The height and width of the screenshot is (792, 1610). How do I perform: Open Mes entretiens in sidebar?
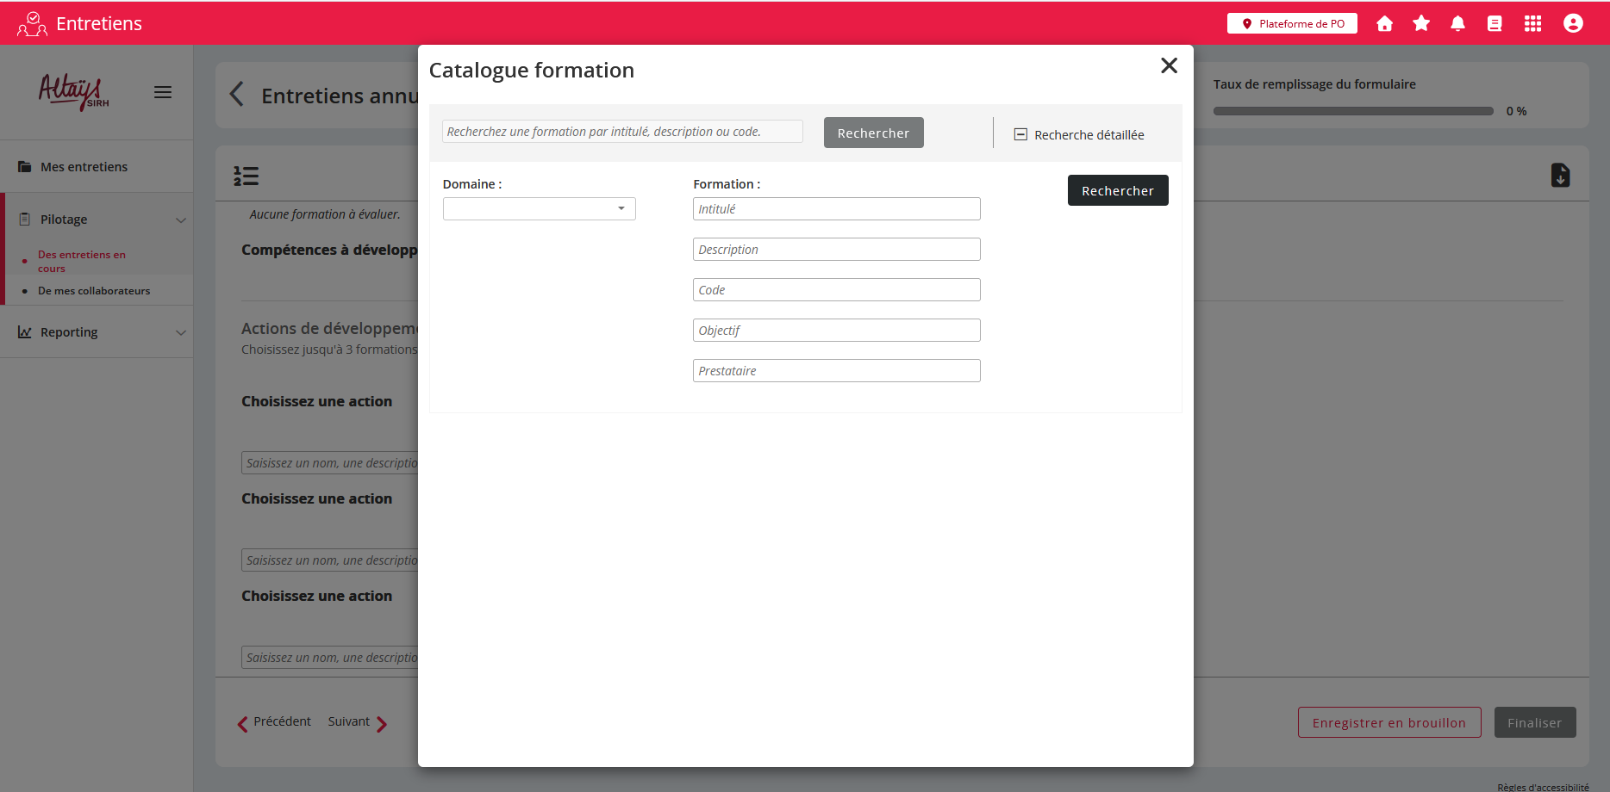point(84,167)
